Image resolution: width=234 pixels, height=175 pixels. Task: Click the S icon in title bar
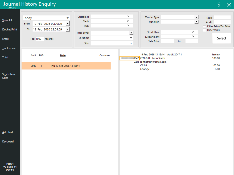pyautogui.click(x=219, y=4)
